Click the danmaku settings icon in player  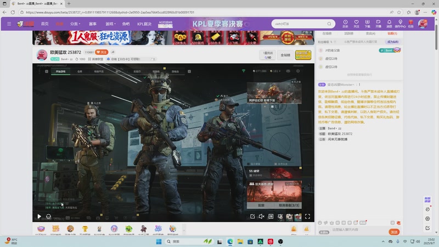pos(280,216)
